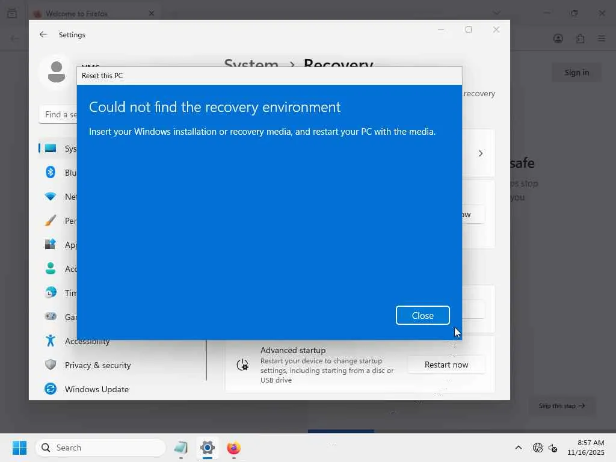
Task: Open the Apps sidebar icon
Action: pyautogui.click(x=51, y=244)
